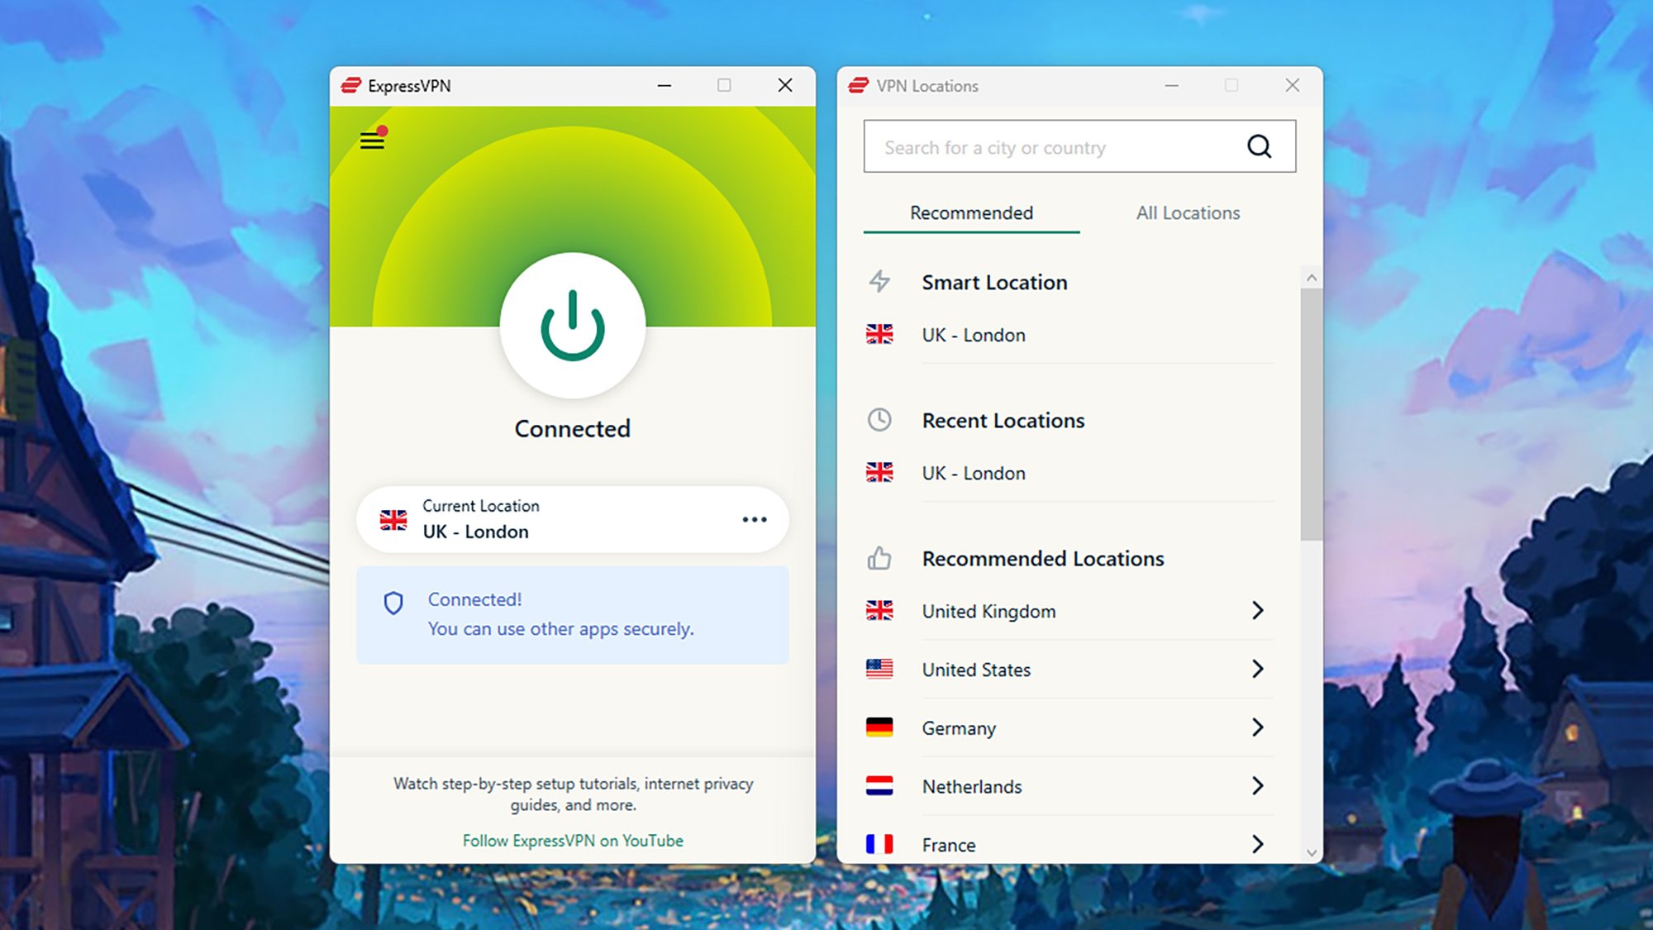
Task: Select Netherlands in recommended list
Action: tap(1069, 786)
